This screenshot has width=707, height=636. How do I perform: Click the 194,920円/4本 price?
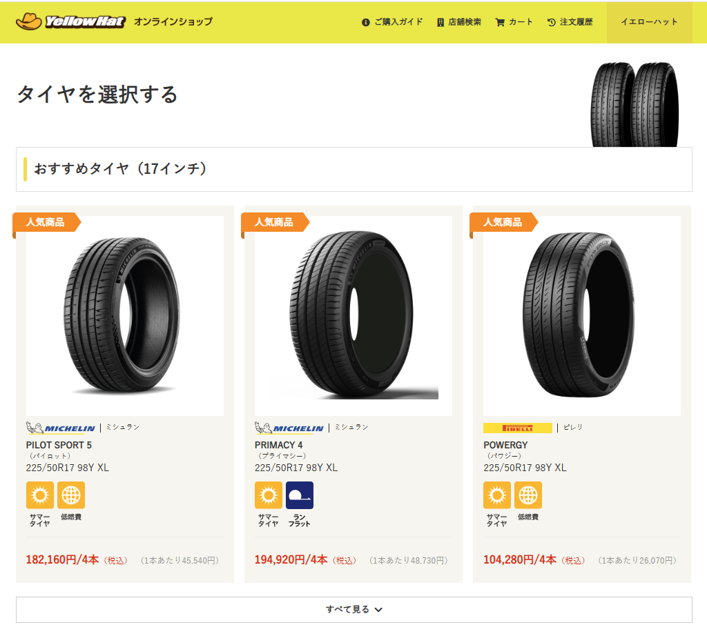click(x=291, y=559)
